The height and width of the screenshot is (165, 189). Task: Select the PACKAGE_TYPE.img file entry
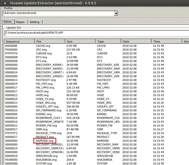point(49,133)
